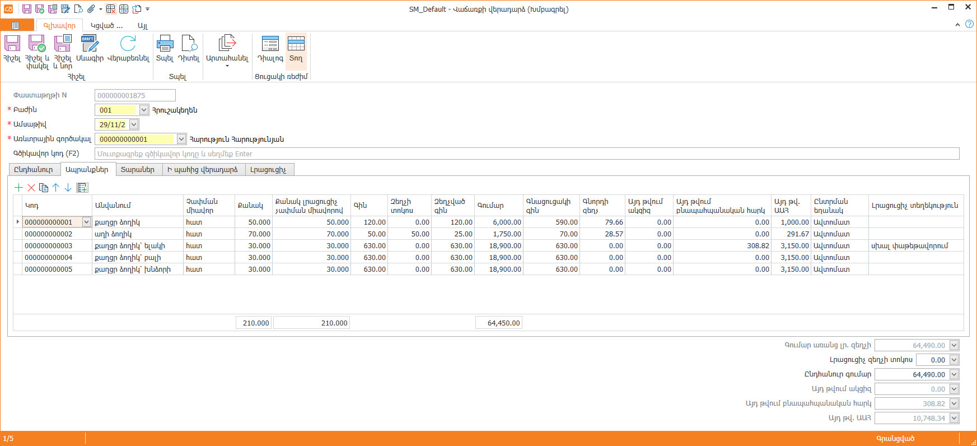This screenshot has width=977, height=446.
Task: Select the Այլ ribbon tab
Action: [x=143, y=25]
